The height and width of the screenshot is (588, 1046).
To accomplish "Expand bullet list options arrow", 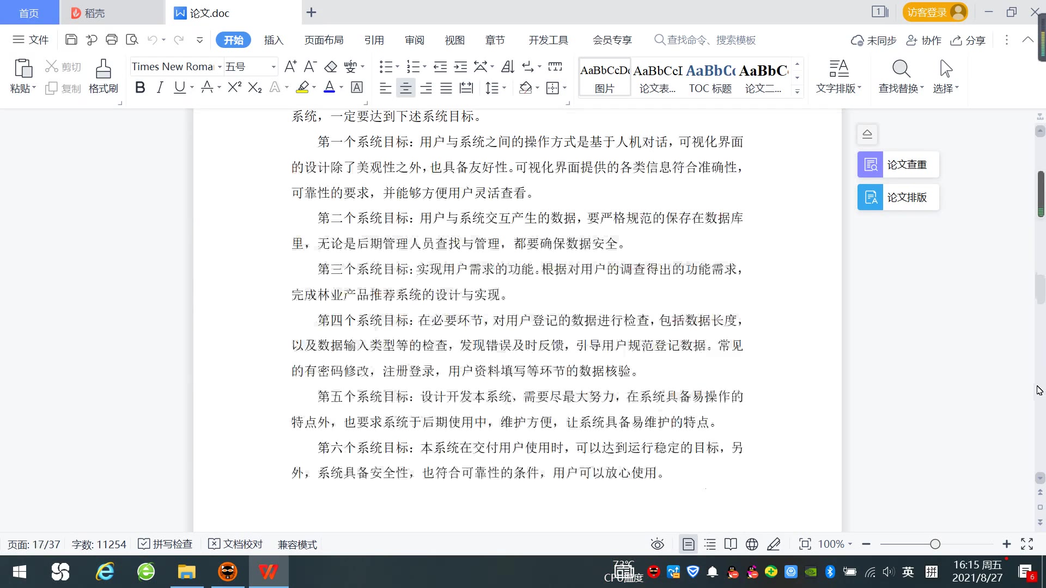I will coord(397,66).
